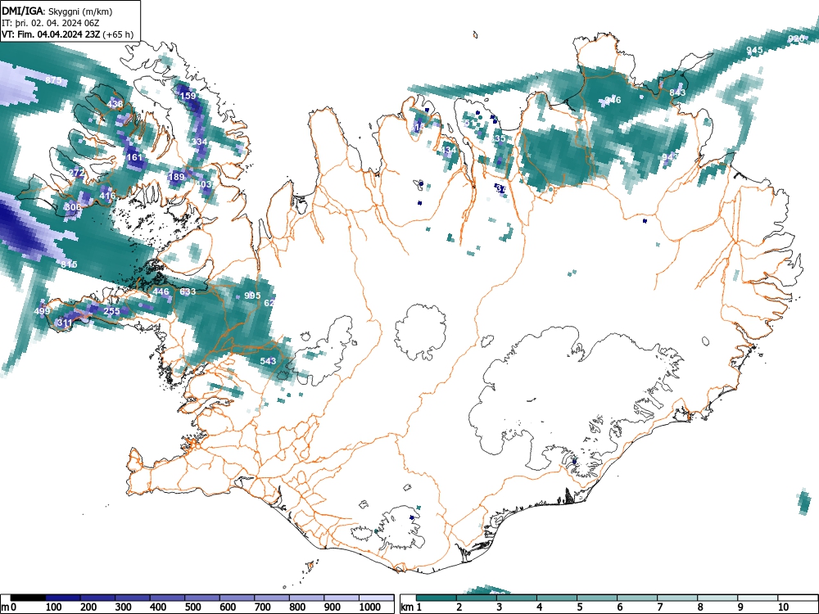Click the "946" visibility value on the map
This screenshot has width=819, height=614.
[x=613, y=100]
